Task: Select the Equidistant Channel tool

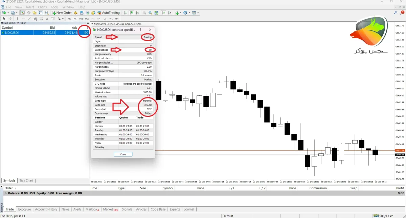Action: (x=36, y=18)
